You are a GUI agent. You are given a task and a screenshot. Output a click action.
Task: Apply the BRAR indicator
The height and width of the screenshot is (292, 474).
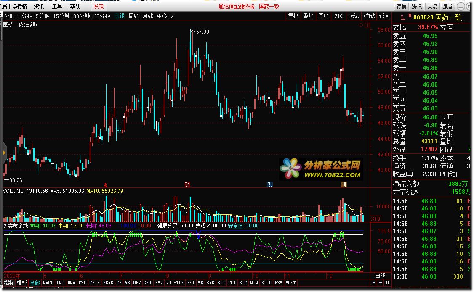point(108,283)
